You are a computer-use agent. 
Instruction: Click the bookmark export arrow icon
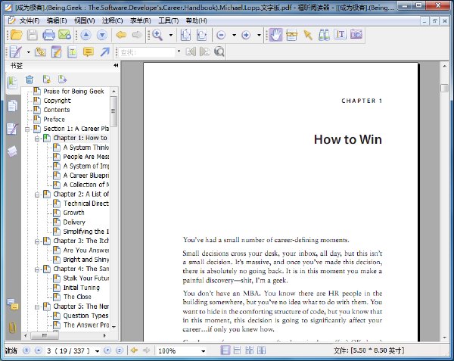[x=62, y=79]
